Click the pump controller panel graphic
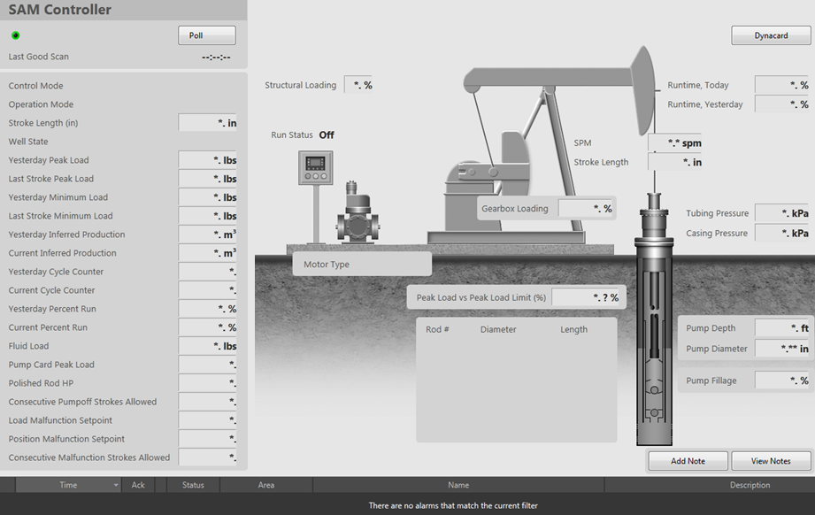Viewport: 815px width, 515px height. [x=315, y=168]
